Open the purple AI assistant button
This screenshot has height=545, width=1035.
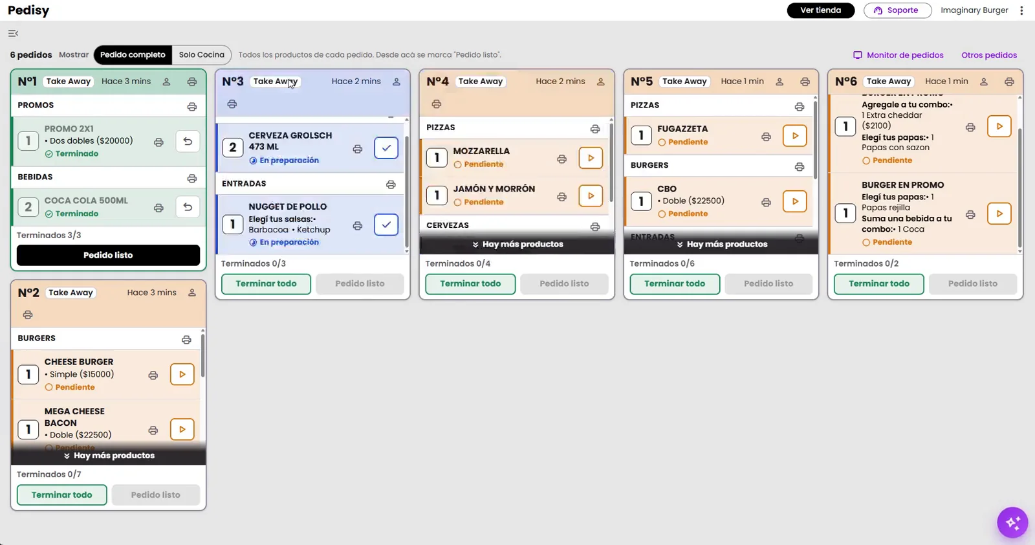[1012, 522]
